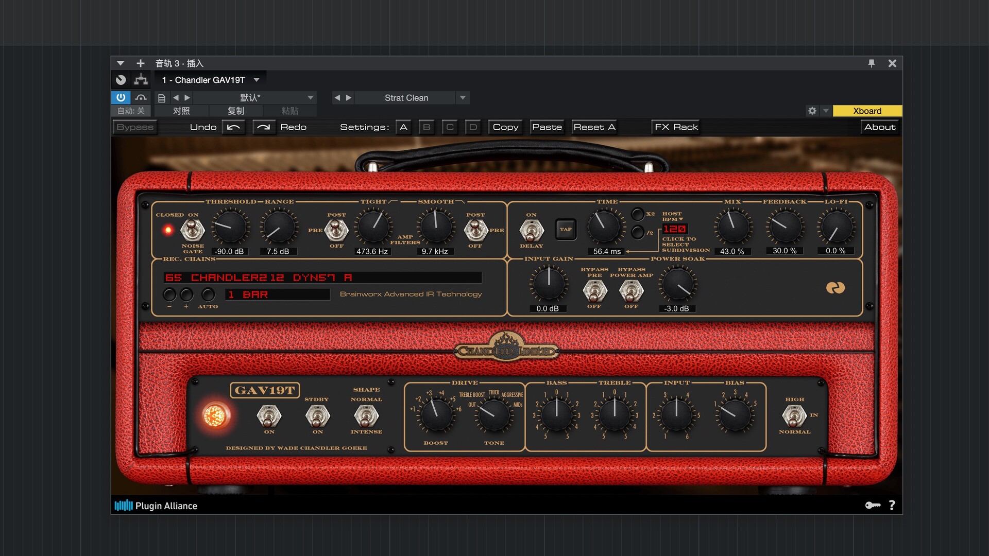Click the Copy settings button
Image resolution: width=989 pixels, height=556 pixels.
pyautogui.click(x=505, y=127)
